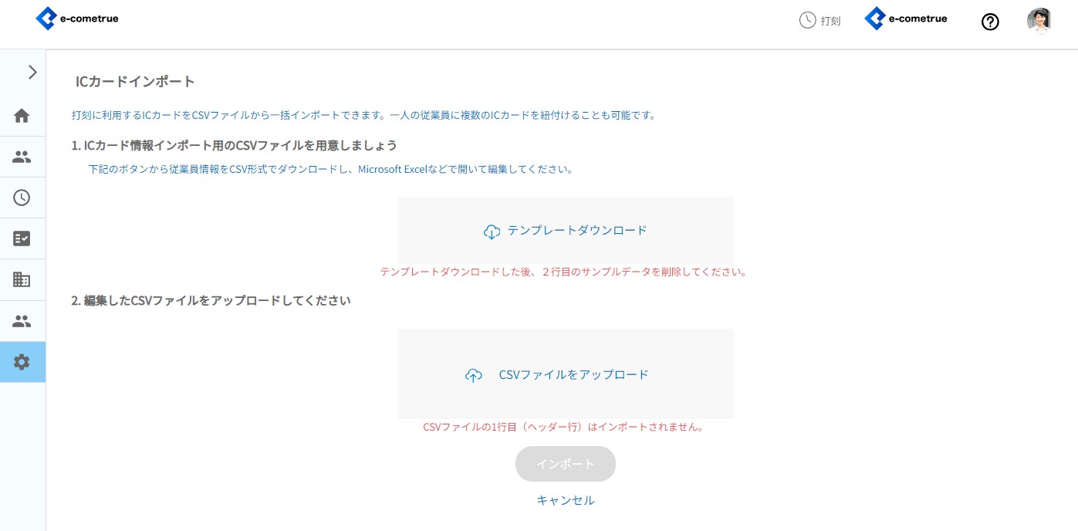Open the clock icon in the sidebar
The width and height of the screenshot is (1078, 531).
[x=22, y=198]
